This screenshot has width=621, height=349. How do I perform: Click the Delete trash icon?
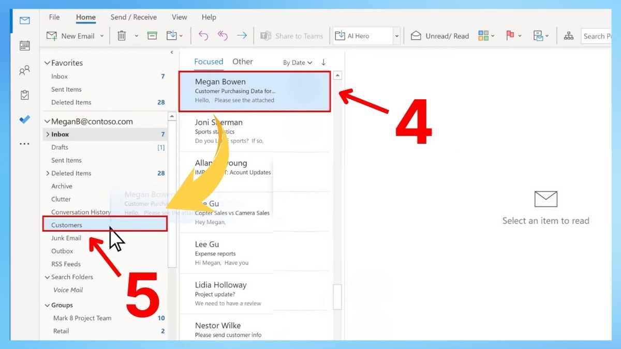coord(122,36)
